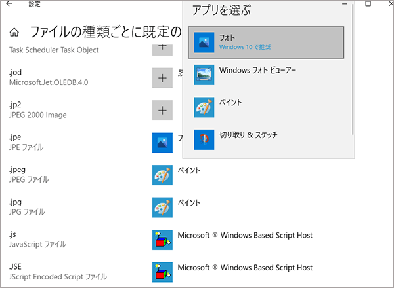Select 切り取り & スケッチ in the popup
Screen dimensions: 394x288
[266, 139]
